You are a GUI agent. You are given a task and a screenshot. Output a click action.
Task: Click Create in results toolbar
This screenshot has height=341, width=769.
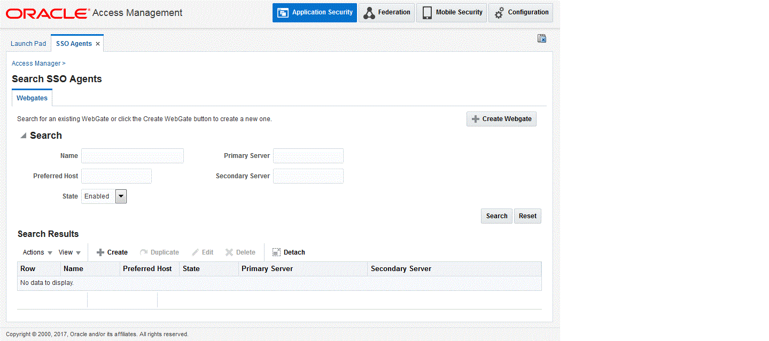[112, 252]
